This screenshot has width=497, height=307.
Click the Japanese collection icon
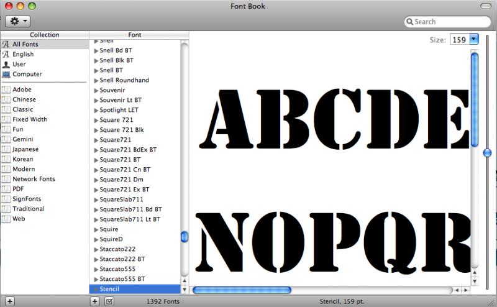tap(6, 149)
